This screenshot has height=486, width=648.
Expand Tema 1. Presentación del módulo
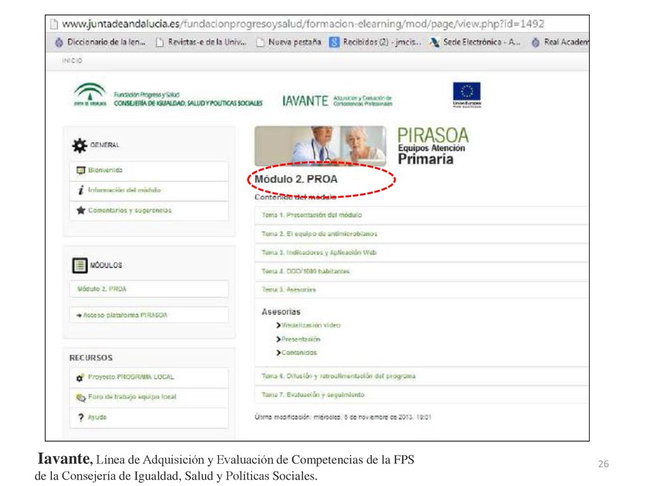coord(421,215)
